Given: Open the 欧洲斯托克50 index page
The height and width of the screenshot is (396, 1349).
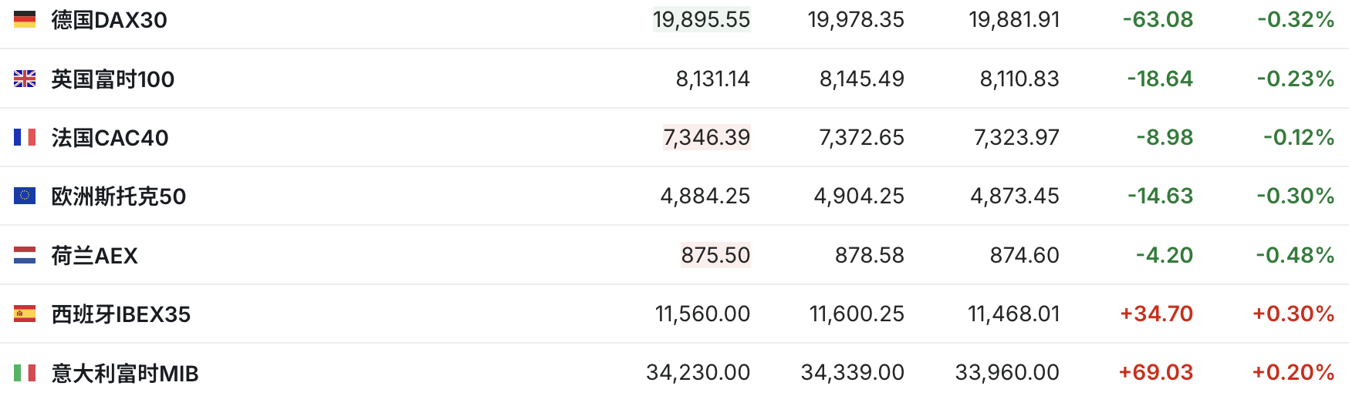Looking at the screenshot, I should [119, 196].
